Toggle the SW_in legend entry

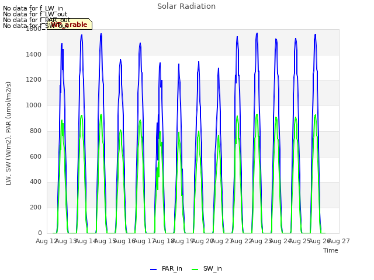tap(207, 268)
